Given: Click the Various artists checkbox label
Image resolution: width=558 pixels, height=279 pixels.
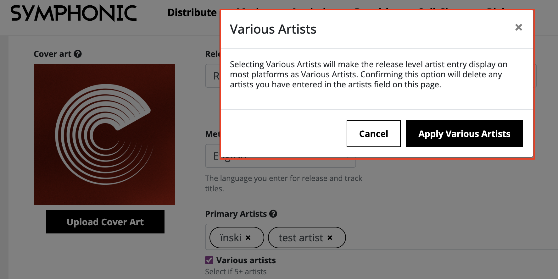Looking at the screenshot, I should click(x=246, y=260).
